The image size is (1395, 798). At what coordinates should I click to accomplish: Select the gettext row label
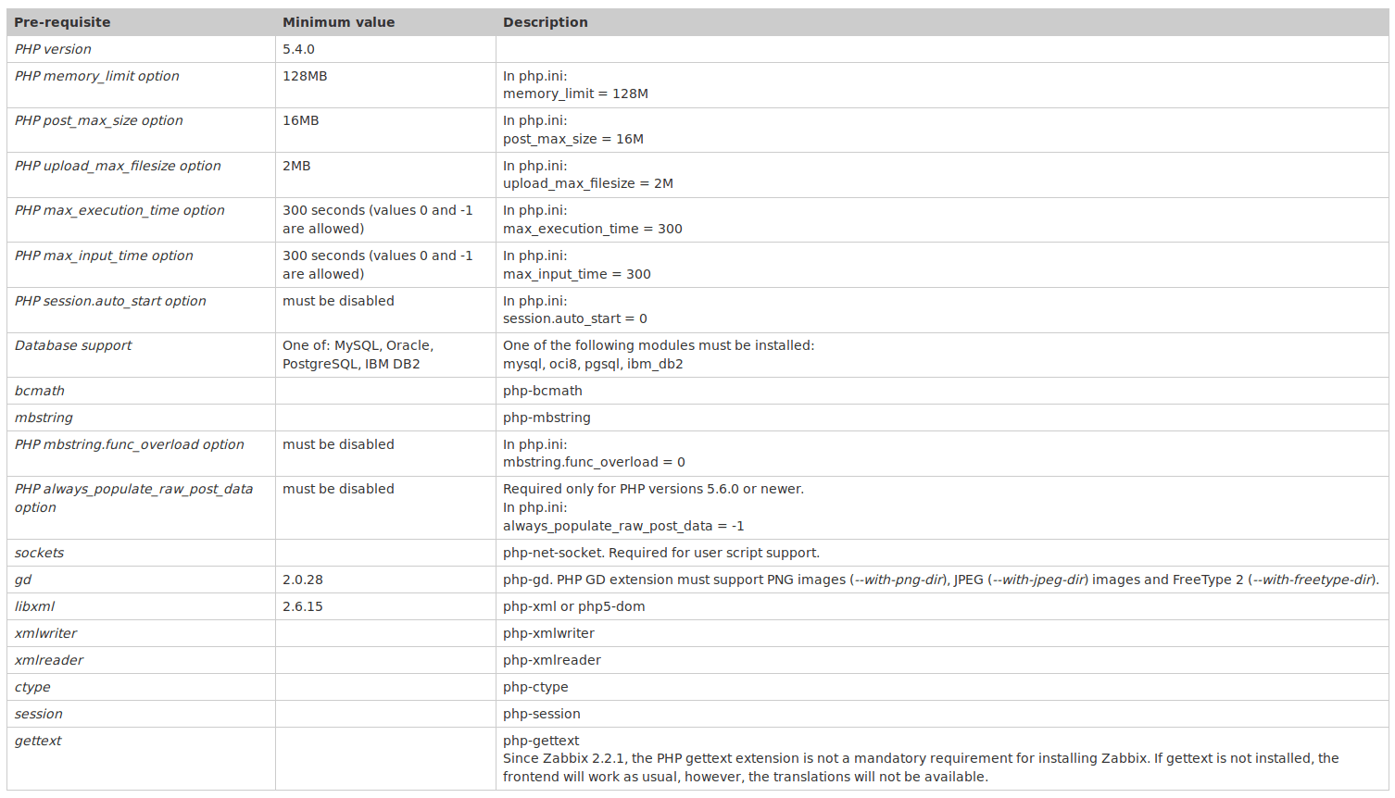tap(38, 741)
